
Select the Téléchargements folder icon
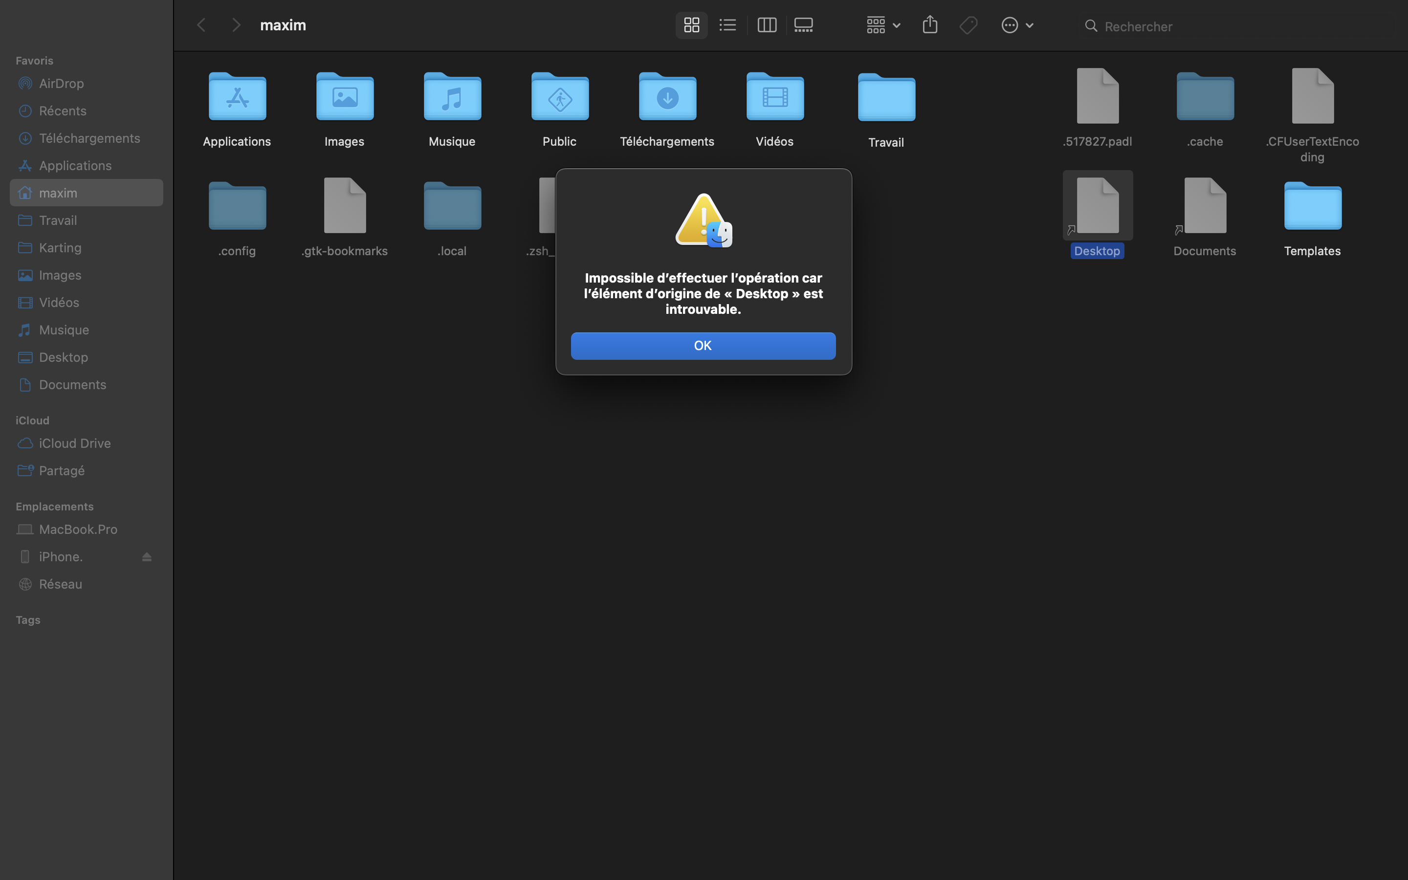tap(667, 98)
